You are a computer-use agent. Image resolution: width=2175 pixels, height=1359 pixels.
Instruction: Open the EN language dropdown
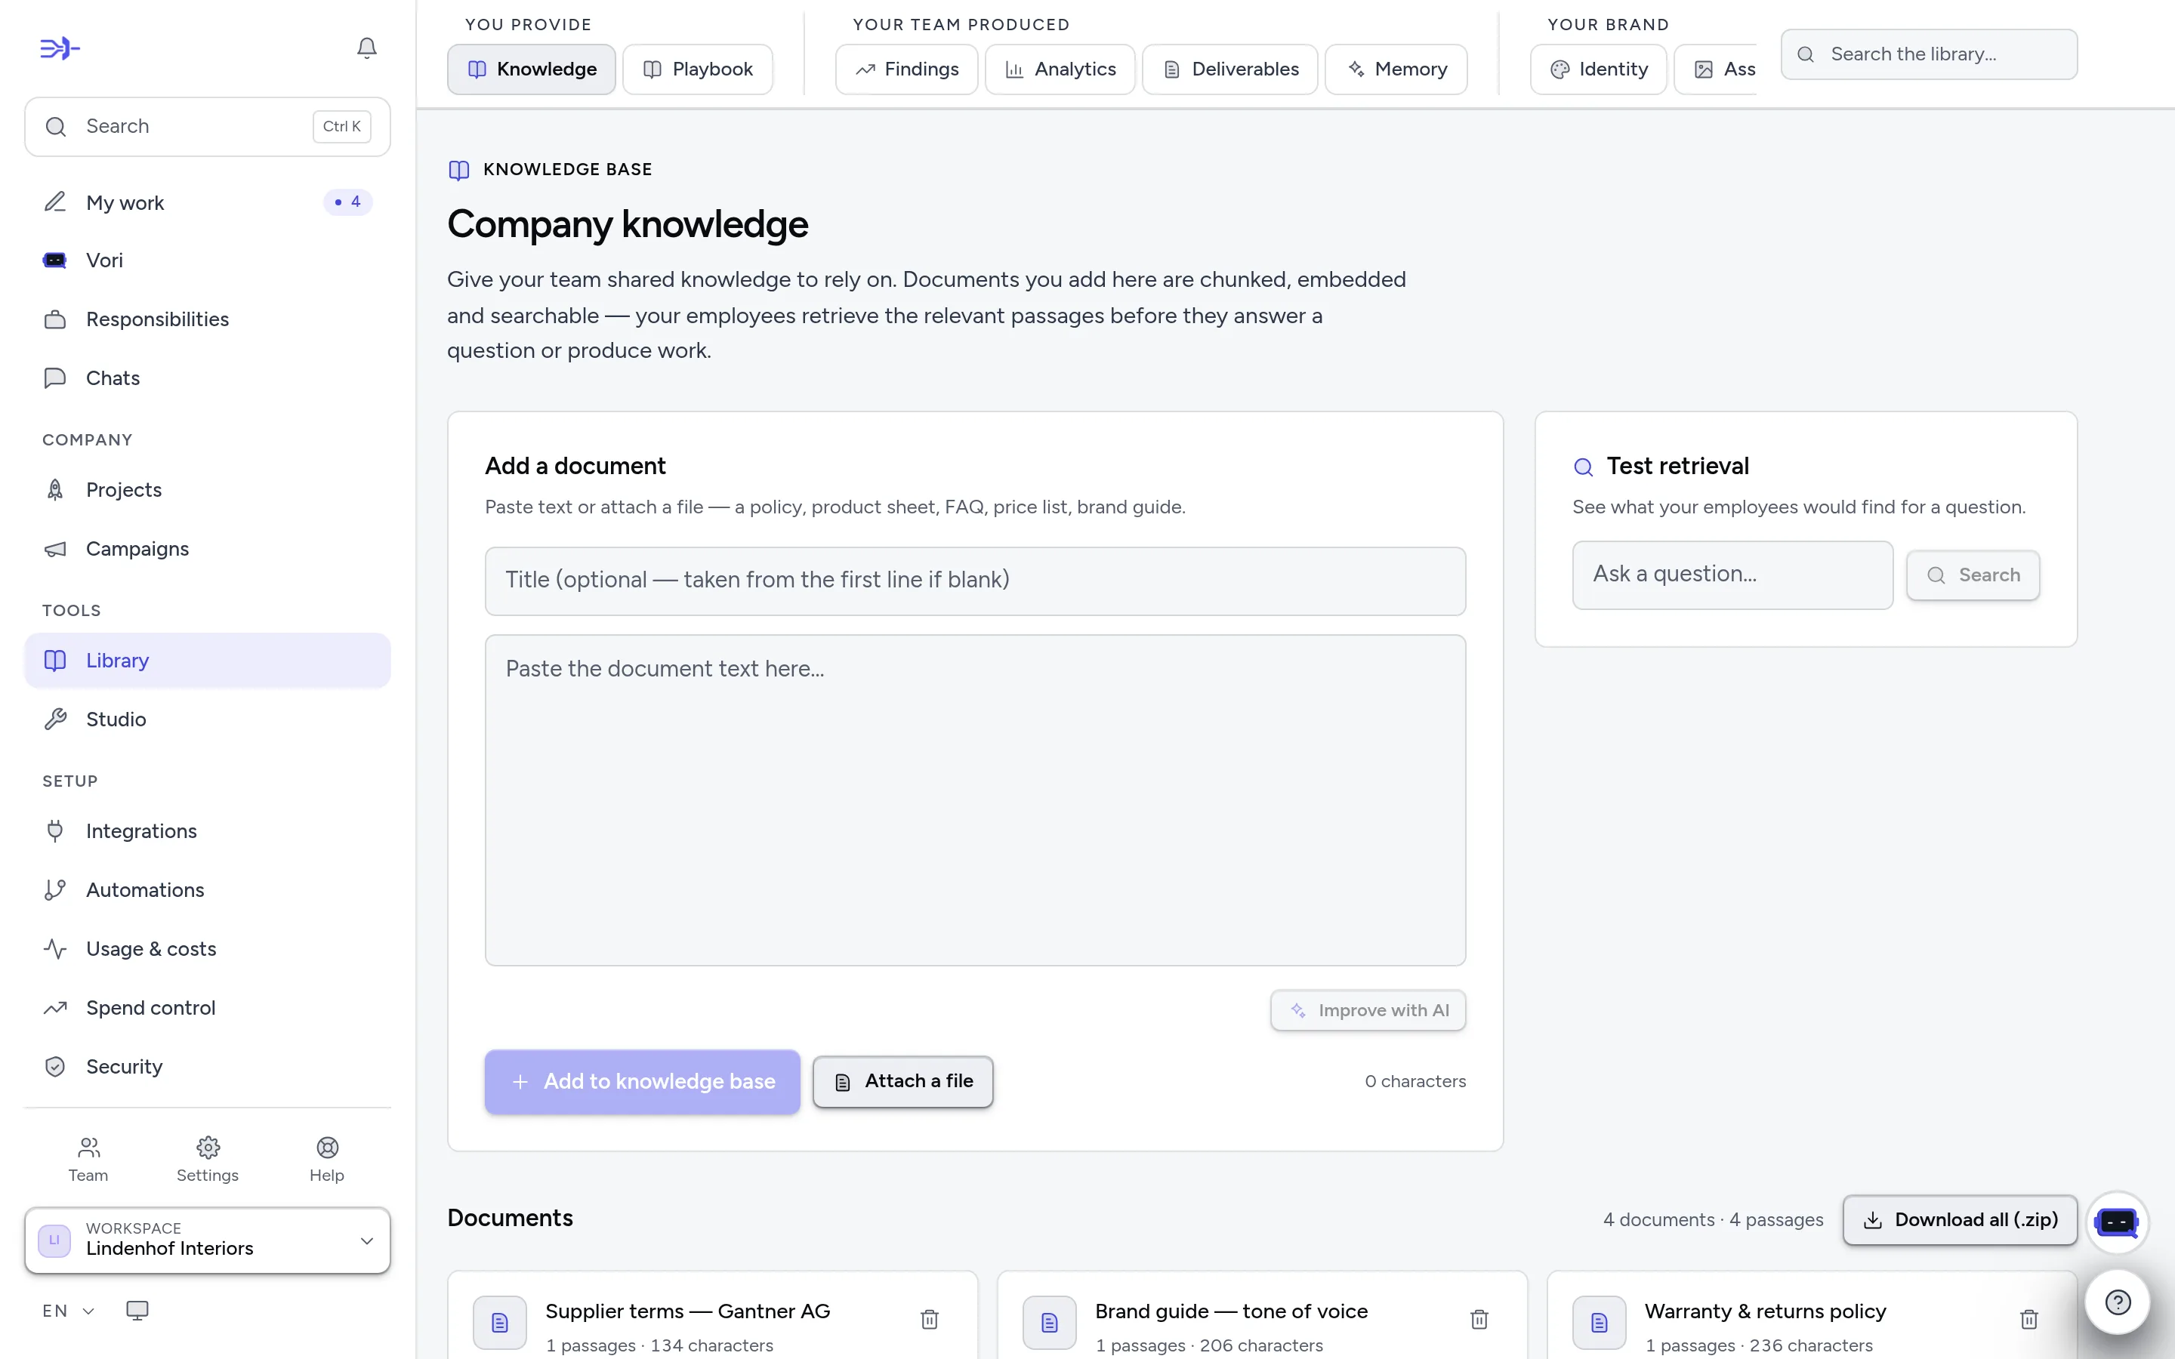tap(68, 1311)
